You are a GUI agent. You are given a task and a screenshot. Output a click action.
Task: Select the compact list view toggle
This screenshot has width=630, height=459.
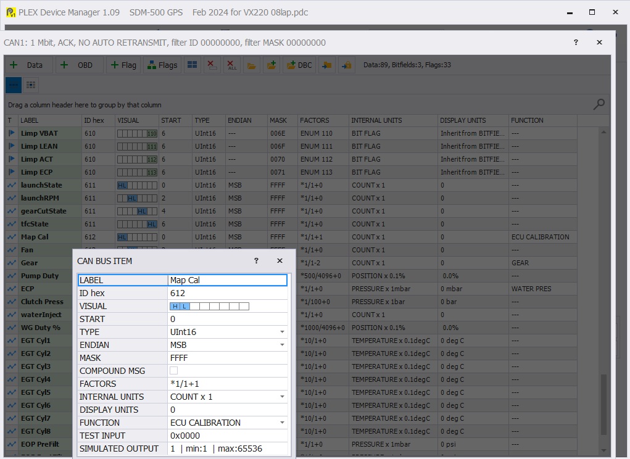coord(13,85)
